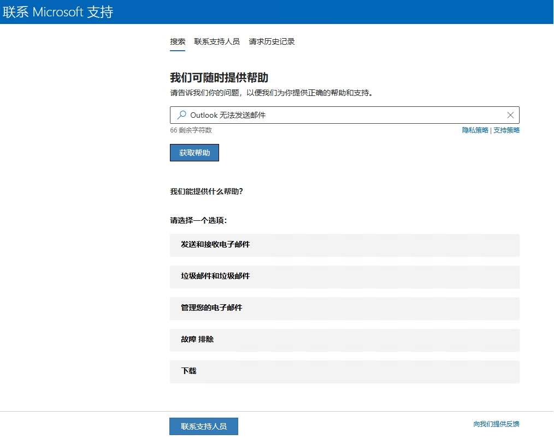Open the 请求历史记录 tab

click(x=272, y=41)
